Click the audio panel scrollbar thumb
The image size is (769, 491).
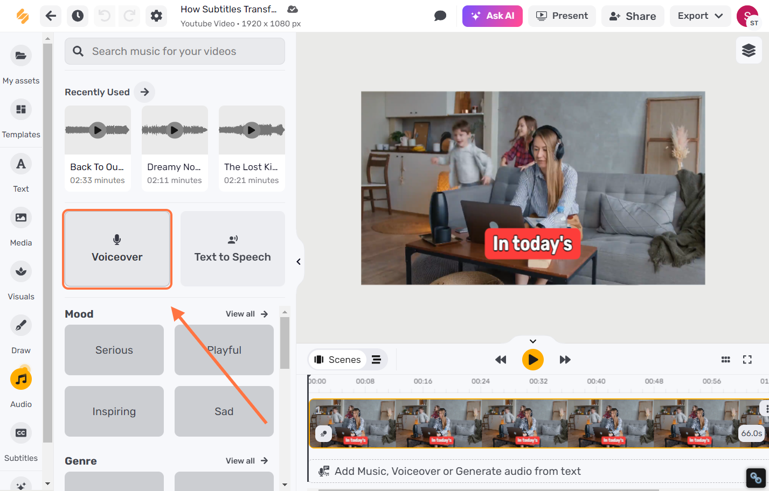(285, 343)
